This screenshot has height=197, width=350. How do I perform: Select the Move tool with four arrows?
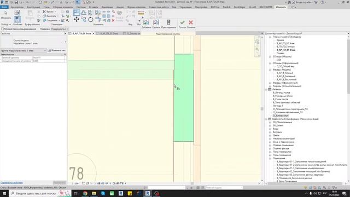pyautogui.click(x=77, y=20)
